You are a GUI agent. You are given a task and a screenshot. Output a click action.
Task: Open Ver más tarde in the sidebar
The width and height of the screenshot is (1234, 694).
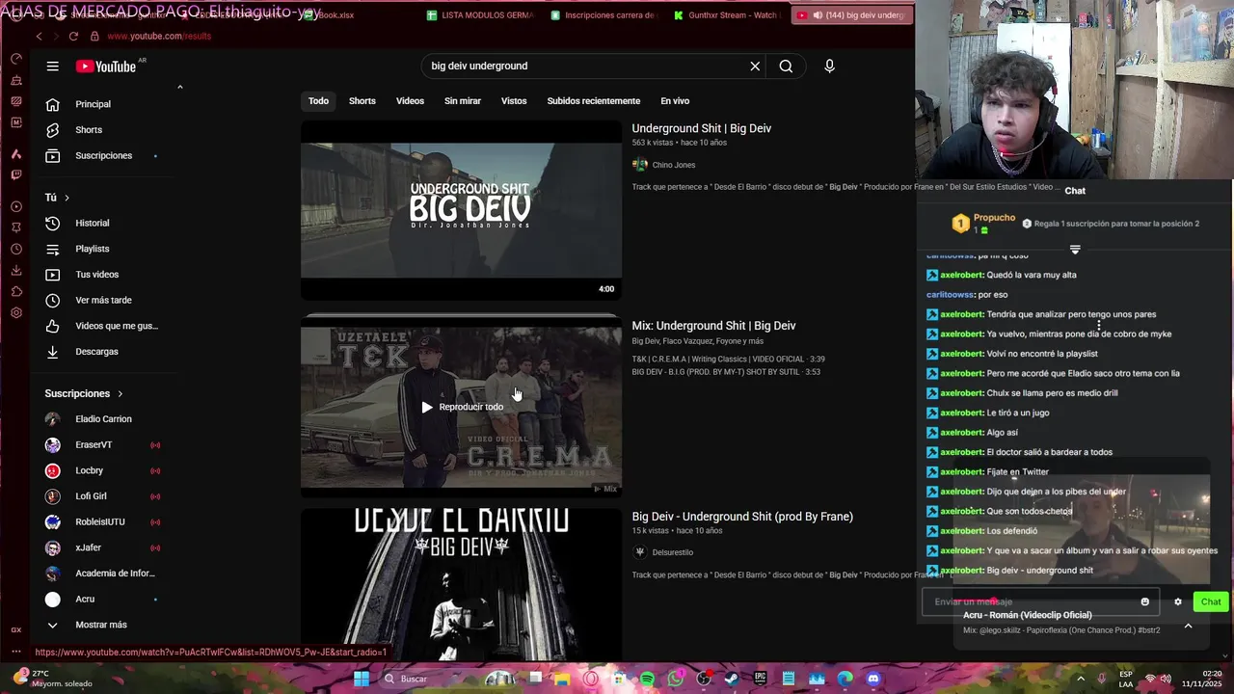[x=104, y=300]
